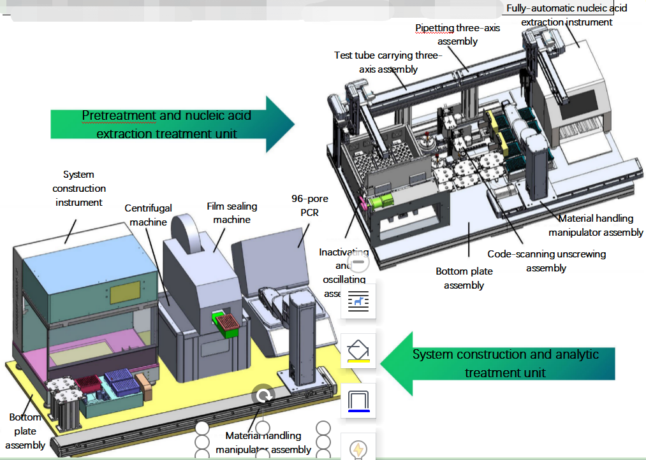Click 'Bottom plate assembly' label in upper-right diagram

464,278
